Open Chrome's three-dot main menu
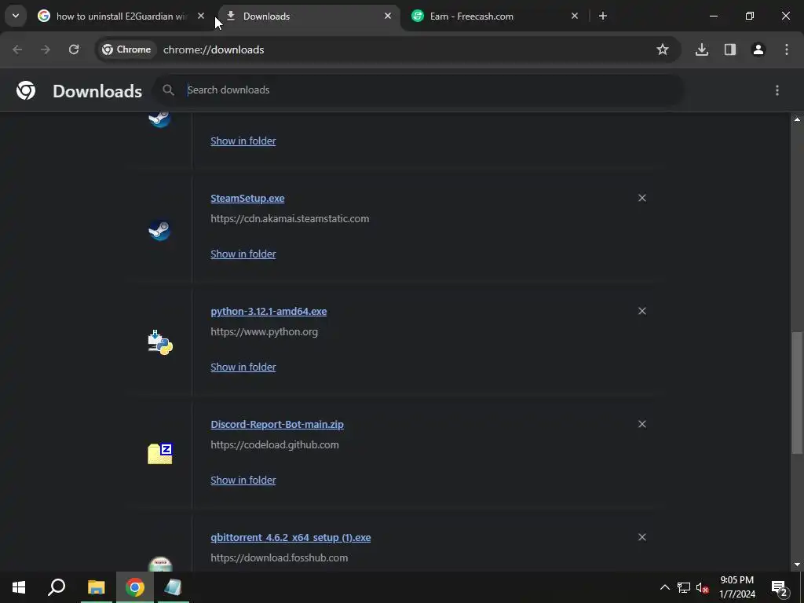This screenshot has width=804, height=603. click(x=787, y=49)
